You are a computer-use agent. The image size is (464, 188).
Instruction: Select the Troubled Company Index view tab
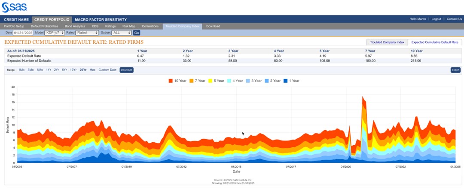pyautogui.click(x=387, y=42)
